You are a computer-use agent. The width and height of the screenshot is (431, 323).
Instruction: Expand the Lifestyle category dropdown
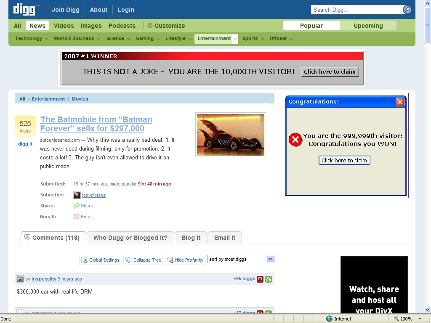(190, 39)
